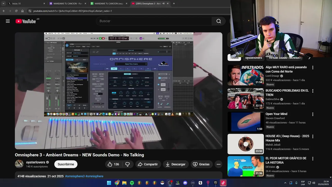The width and height of the screenshot is (332, 187).
Task: Open File Explorer from the taskbar
Action: pos(124,183)
